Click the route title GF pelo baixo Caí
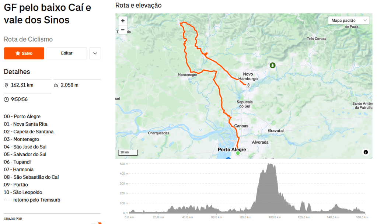The image size is (377, 224). [x=48, y=14]
